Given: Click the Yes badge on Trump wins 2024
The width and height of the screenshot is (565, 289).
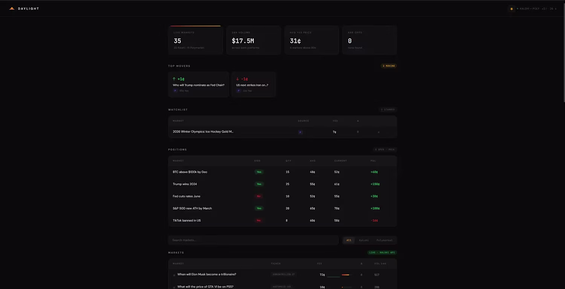Looking at the screenshot, I should click(259, 184).
